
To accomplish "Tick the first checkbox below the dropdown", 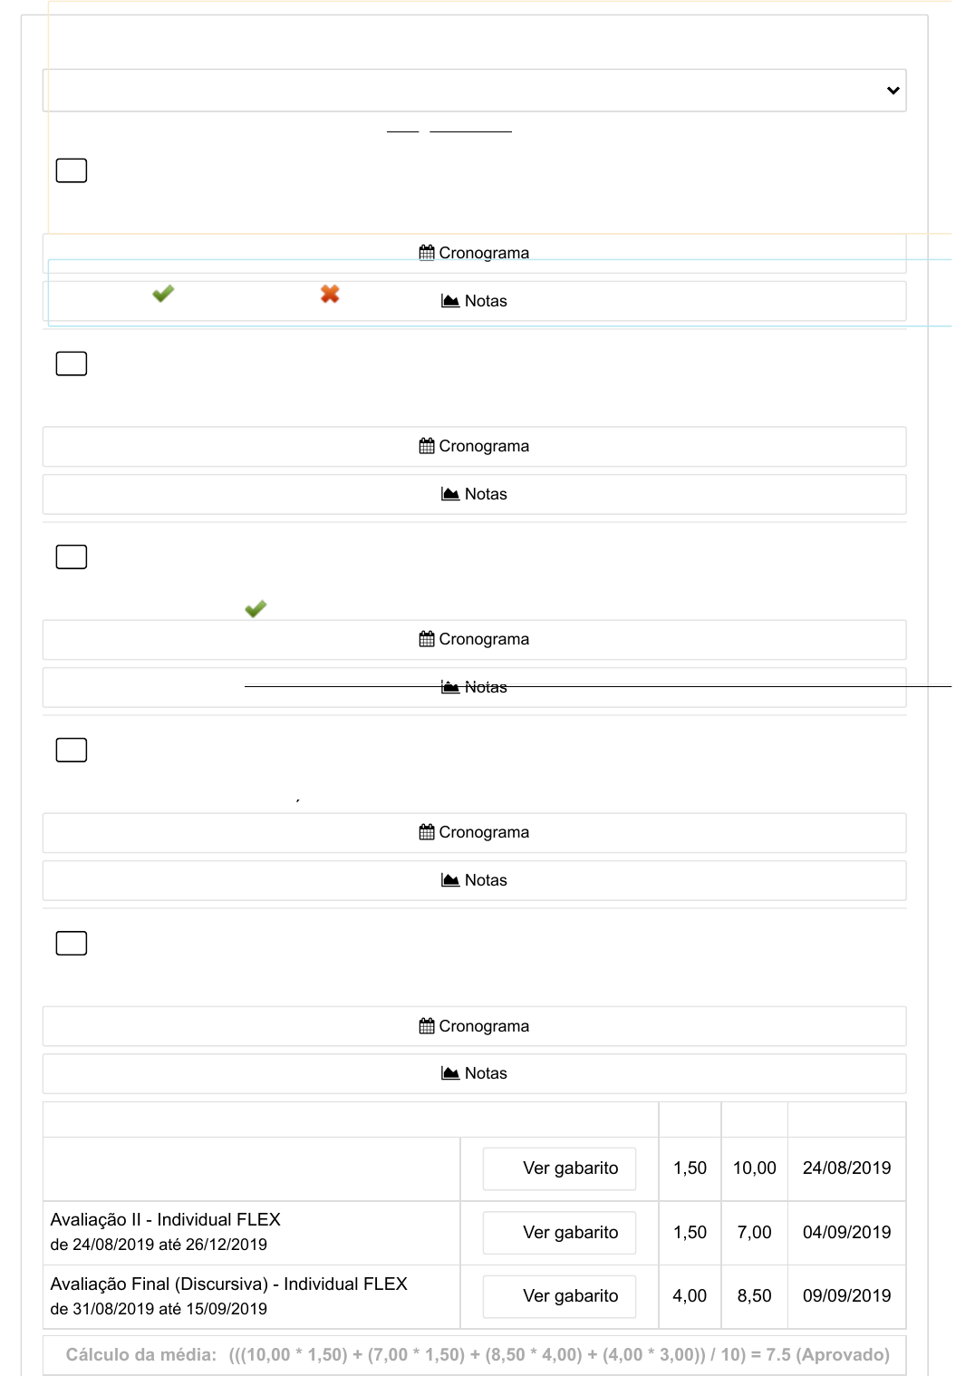I will click(72, 170).
